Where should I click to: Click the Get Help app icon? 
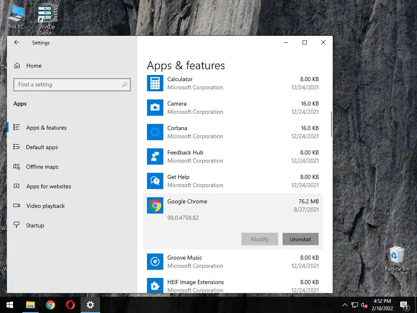[x=155, y=181]
